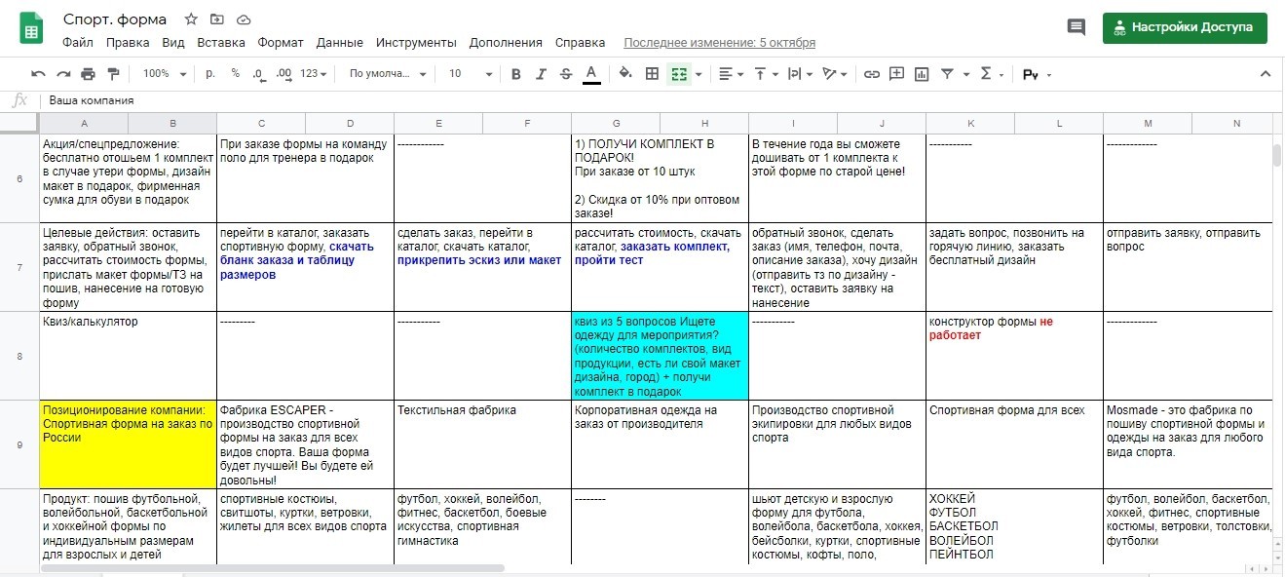The width and height of the screenshot is (1285, 577).
Task: Select the yellow Позиционирование компании cell
Action: click(x=128, y=444)
